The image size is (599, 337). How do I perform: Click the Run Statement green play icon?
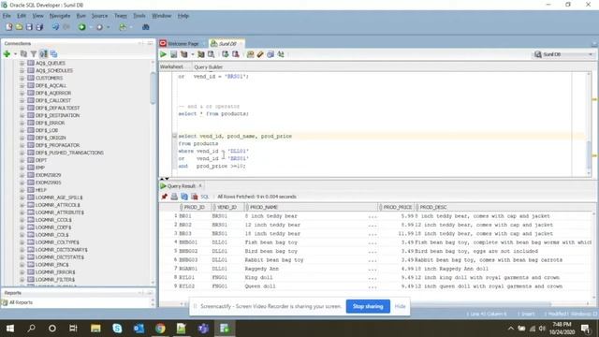pos(163,54)
